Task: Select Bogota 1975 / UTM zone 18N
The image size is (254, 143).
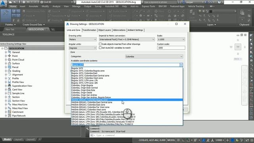Action: pyautogui.click(x=127, y=83)
